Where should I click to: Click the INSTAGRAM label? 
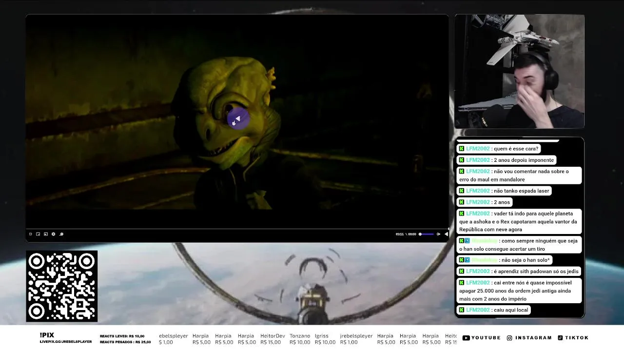[x=533, y=338]
